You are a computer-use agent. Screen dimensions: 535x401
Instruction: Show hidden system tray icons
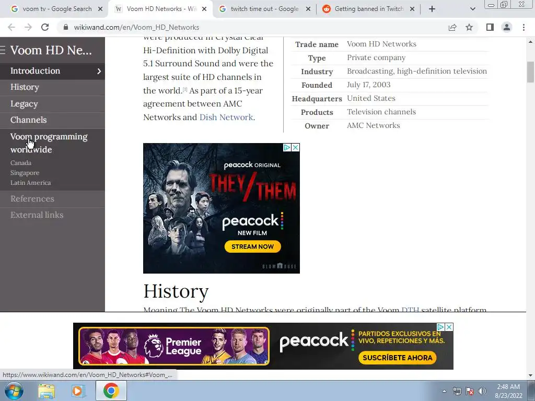tap(444, 391)
